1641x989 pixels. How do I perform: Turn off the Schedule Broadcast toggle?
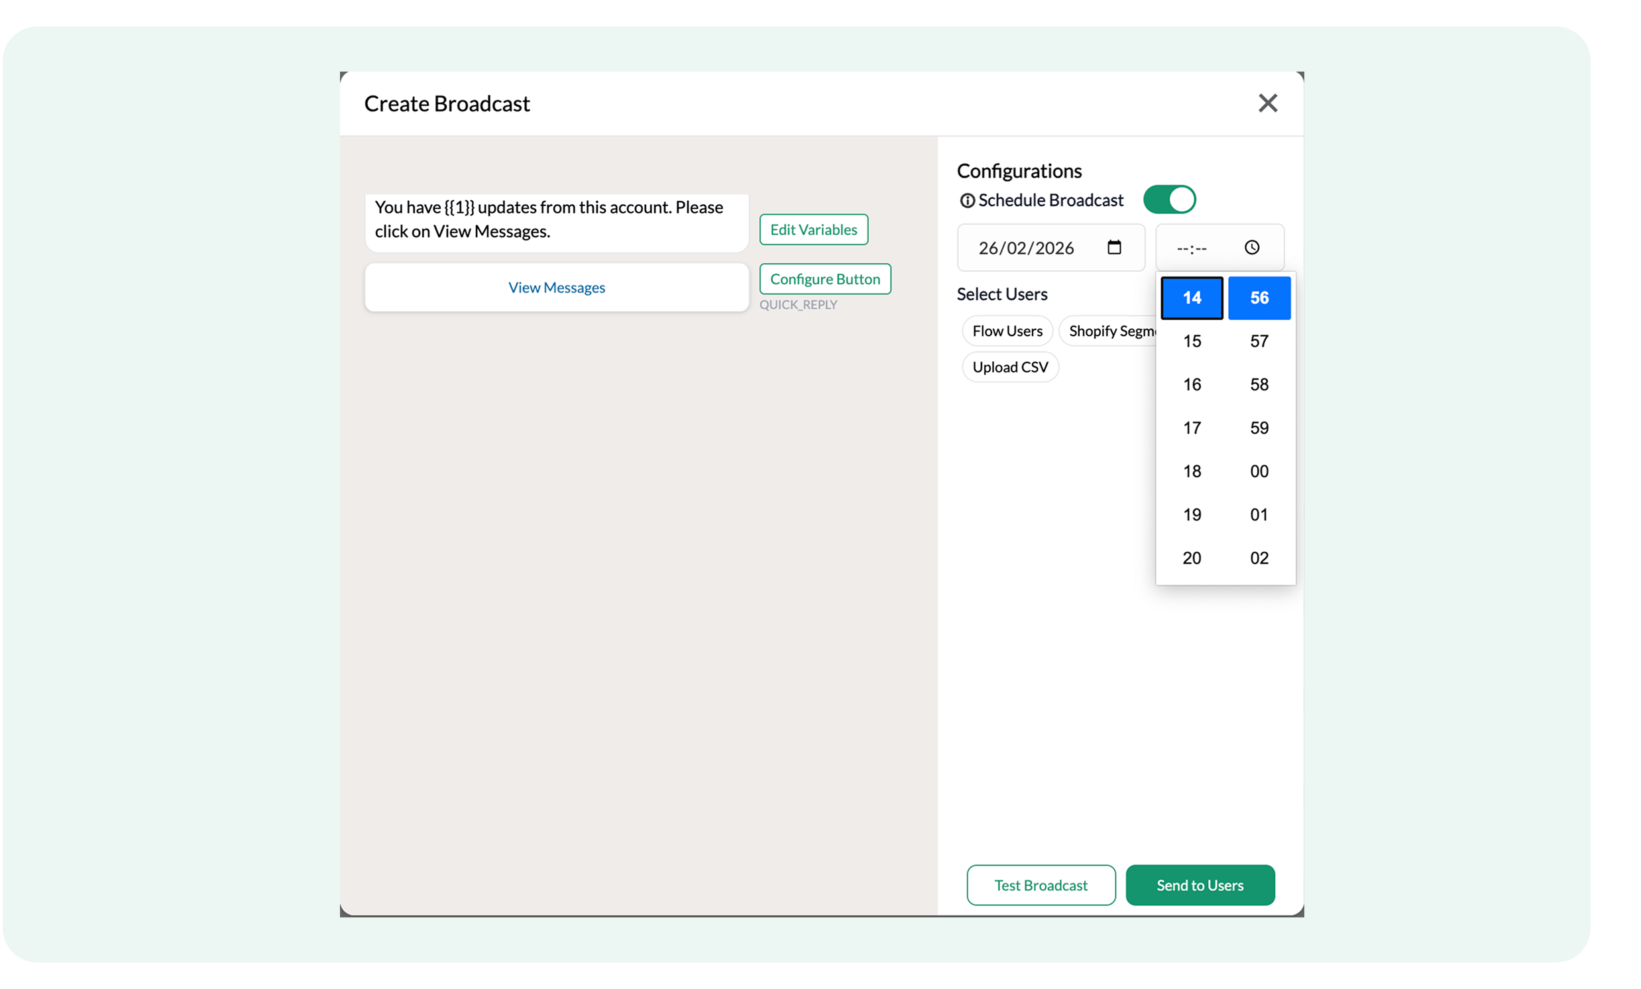[1169, 200]
